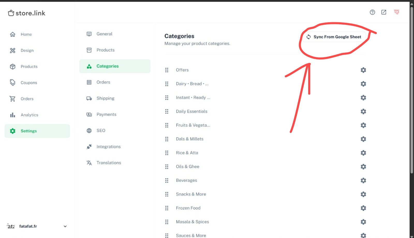The width and height of the screenshot is (414, 238).
Task: Select the Snacks & More category row
Action: [191, 194]
